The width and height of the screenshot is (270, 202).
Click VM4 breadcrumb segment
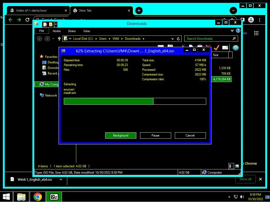116,39
